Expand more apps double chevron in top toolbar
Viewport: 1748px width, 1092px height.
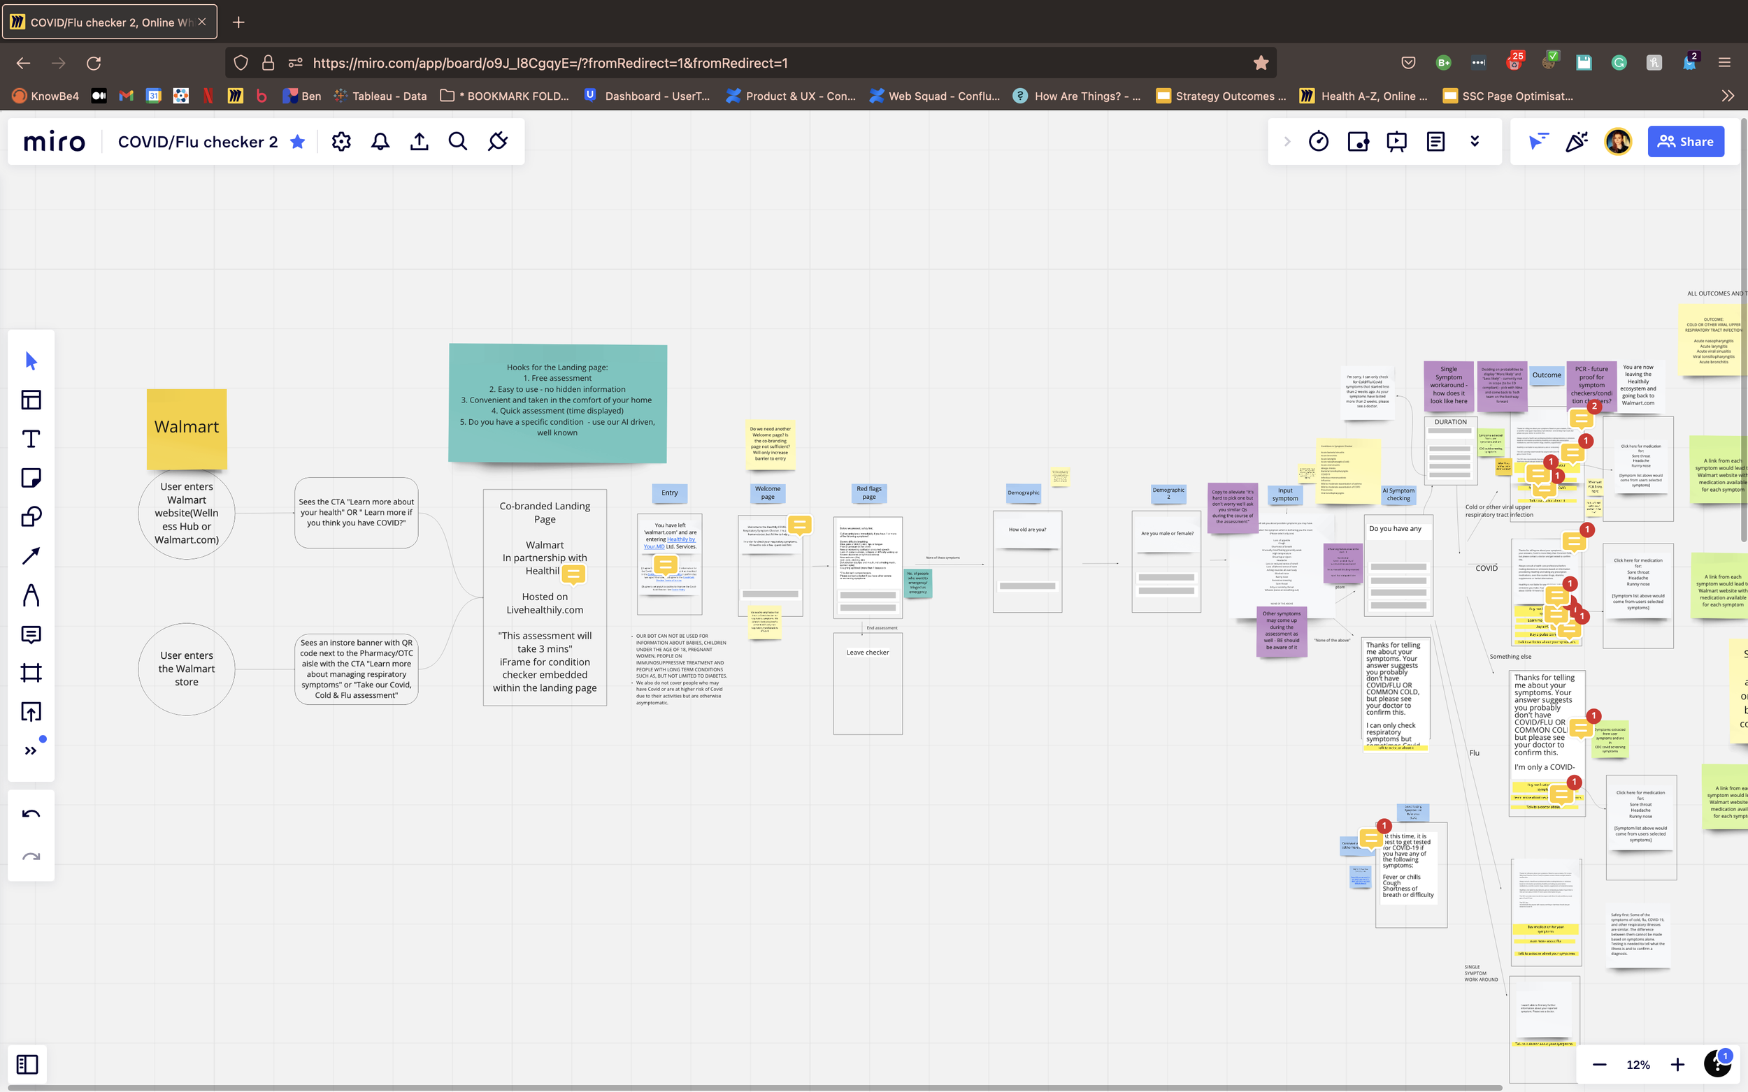(x=1475, y=142)
